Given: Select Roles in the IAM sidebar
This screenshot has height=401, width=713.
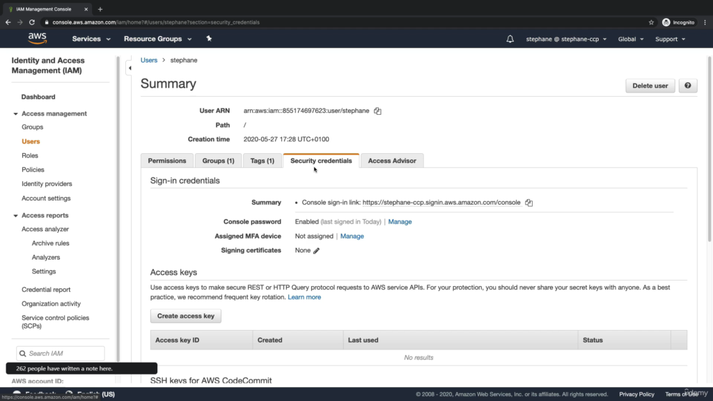Looking at the screenshot, I should pos(30,155).
